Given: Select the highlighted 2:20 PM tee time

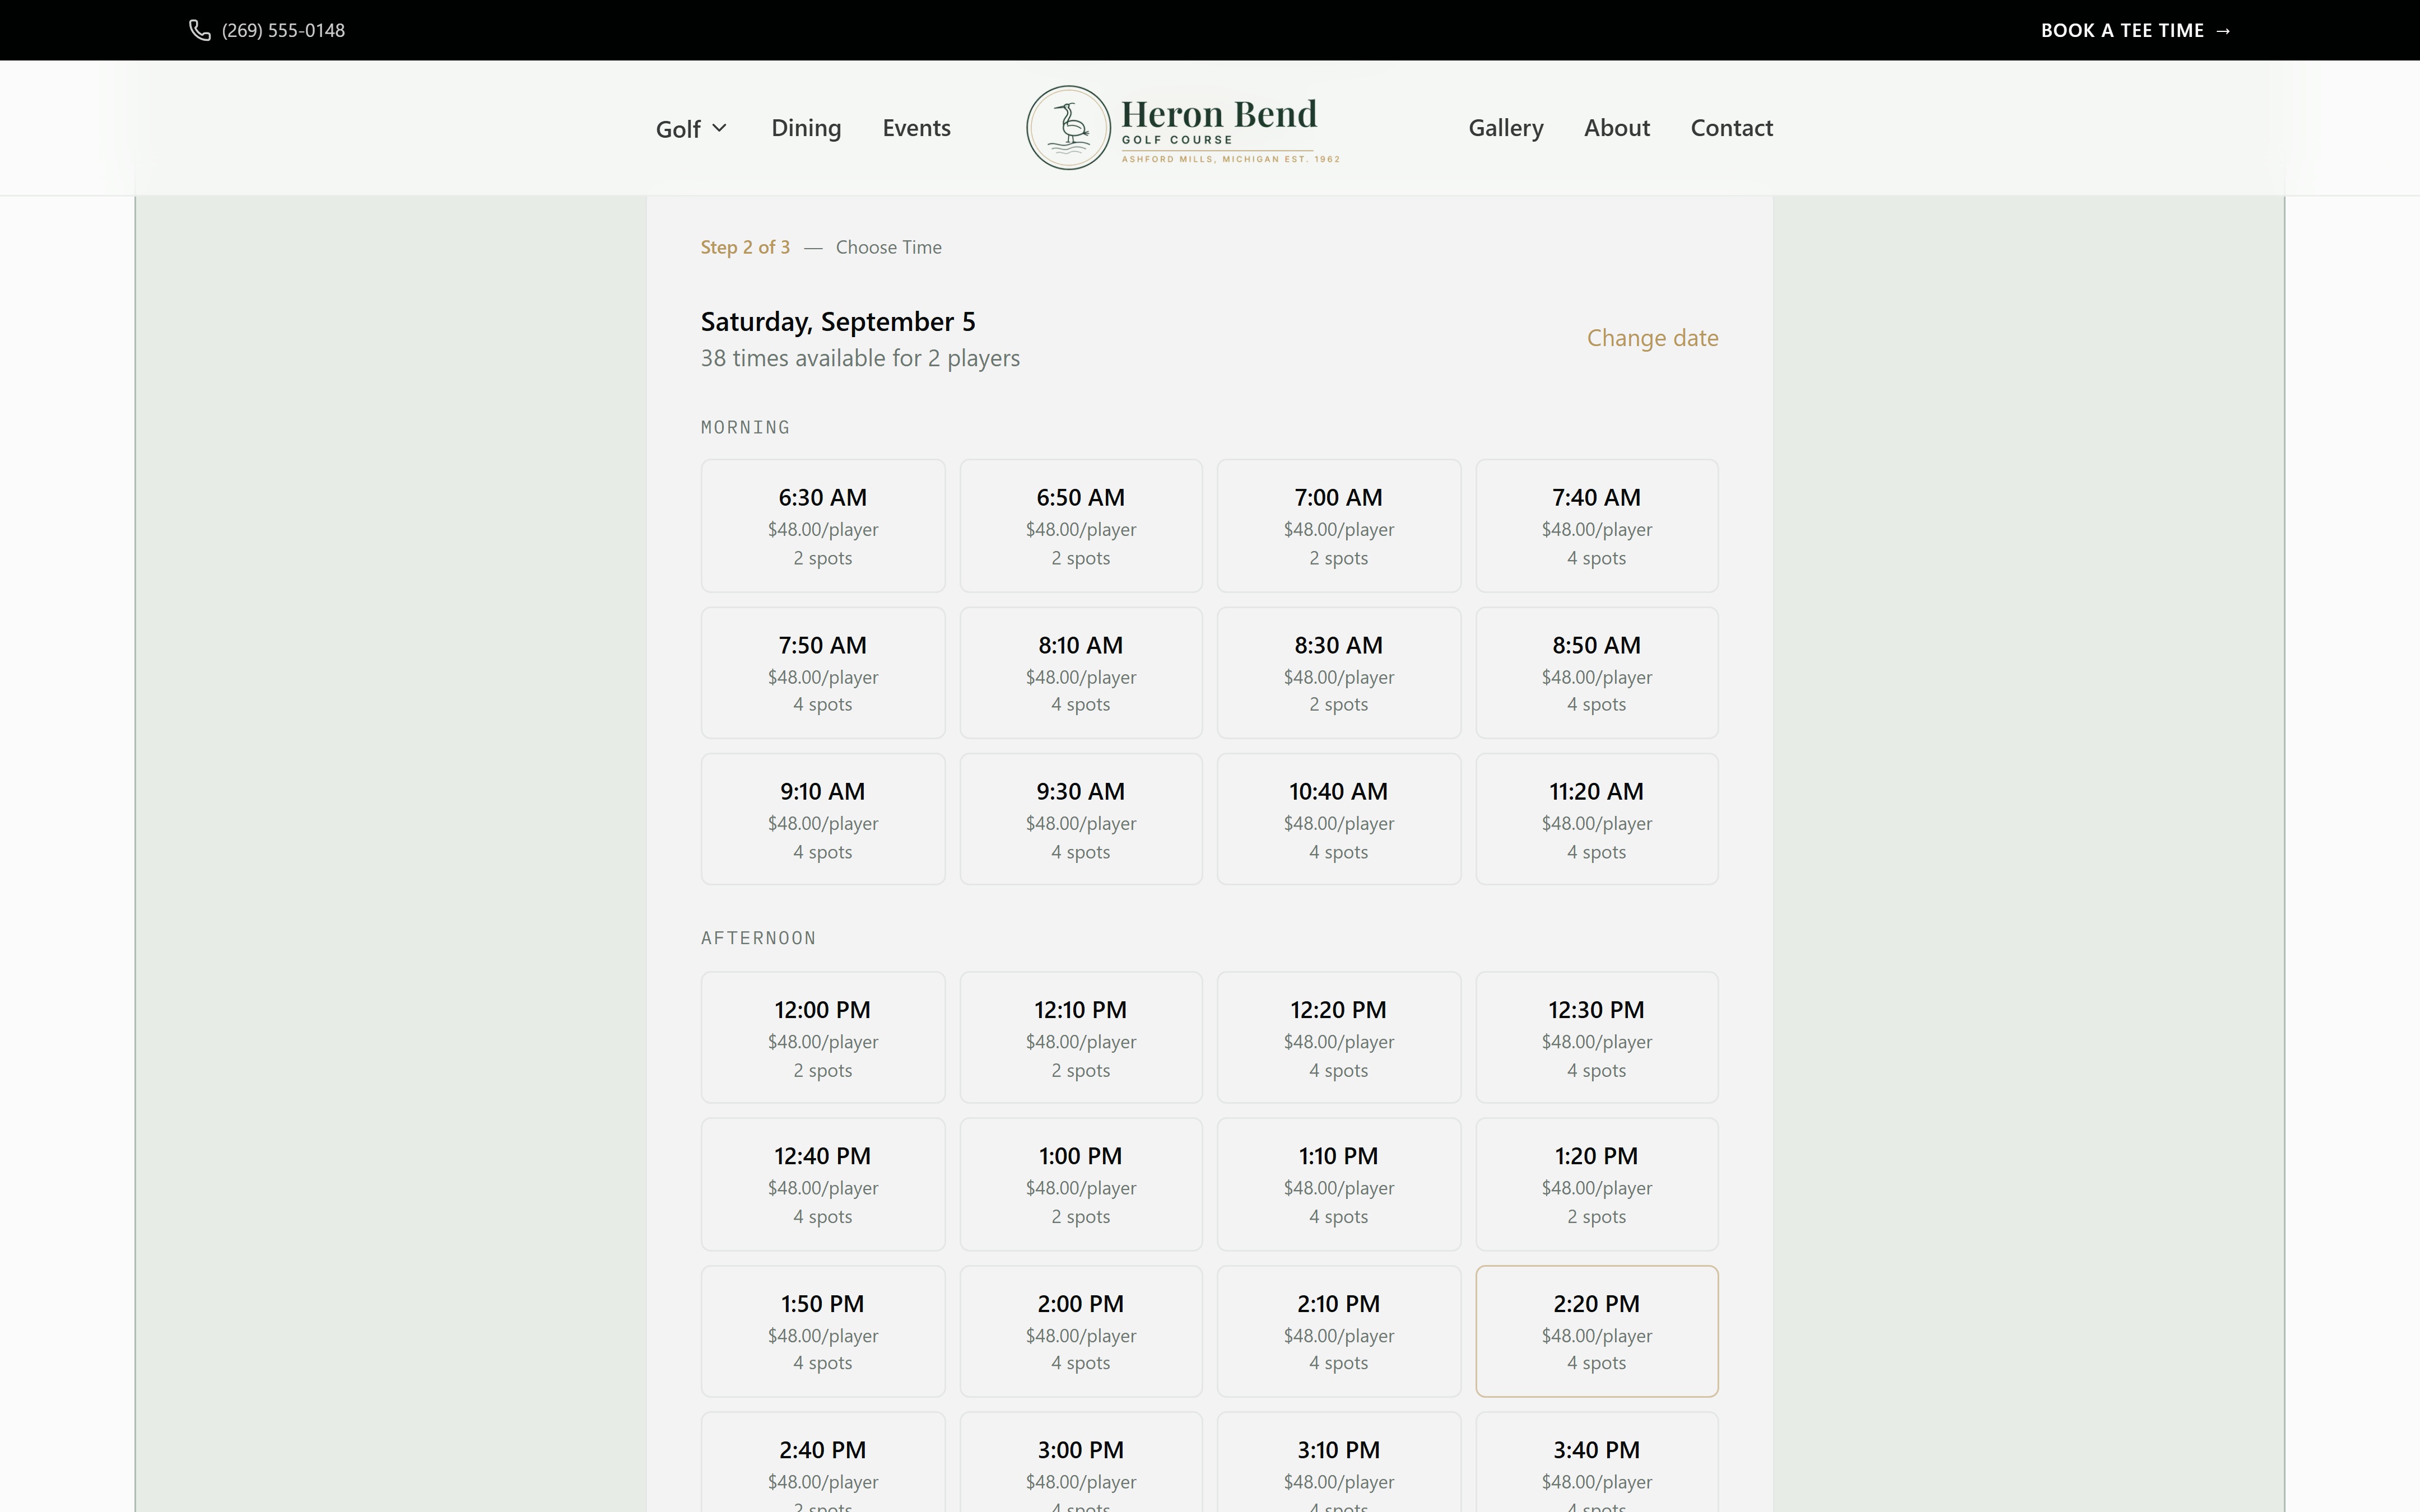Looking at the screenshot, I should point(1597,1331).
